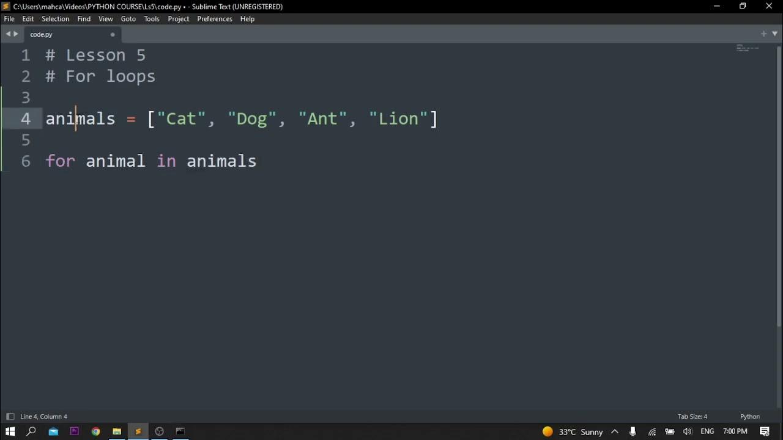Open the File menu
783x440 pixels.
coord(9,19)
